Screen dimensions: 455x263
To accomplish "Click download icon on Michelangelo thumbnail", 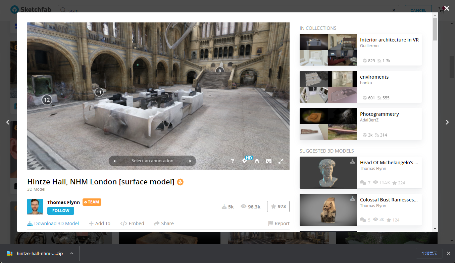I will click(x=352, y=161).
